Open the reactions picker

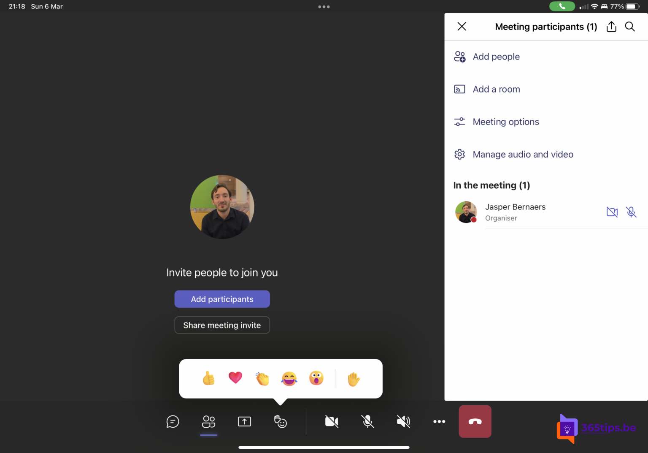point(281,421)
